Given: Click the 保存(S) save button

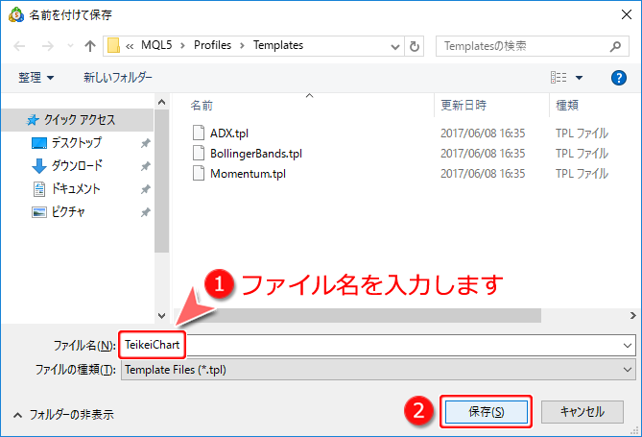Looking at the screenshot, I should click(486, 412).
